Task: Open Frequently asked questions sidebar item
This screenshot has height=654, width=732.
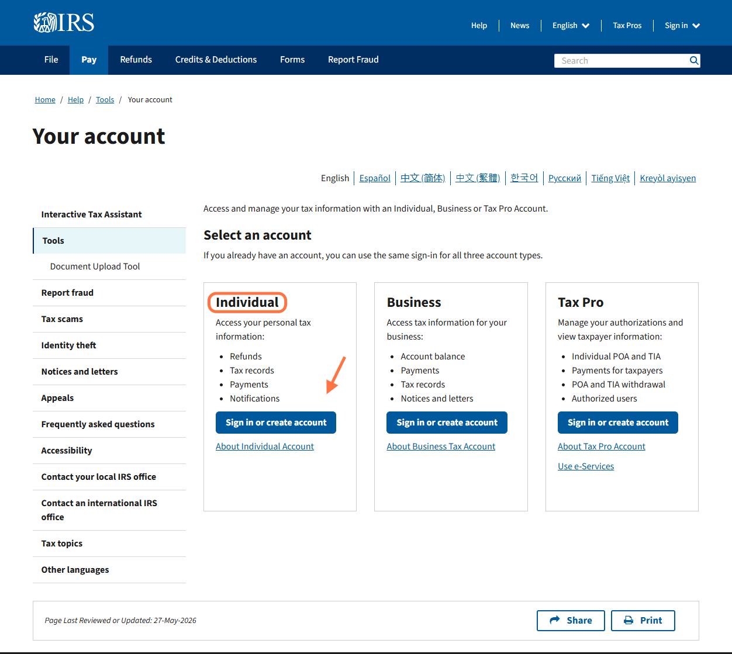Action: [109, 424]
